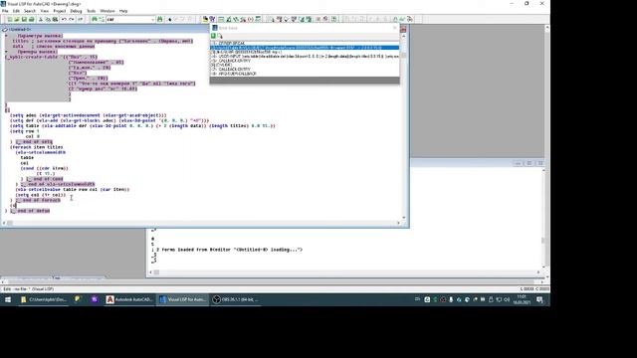637x358 pixels.
Task: Click the Cut scissors icon
Action: point(40,19)
